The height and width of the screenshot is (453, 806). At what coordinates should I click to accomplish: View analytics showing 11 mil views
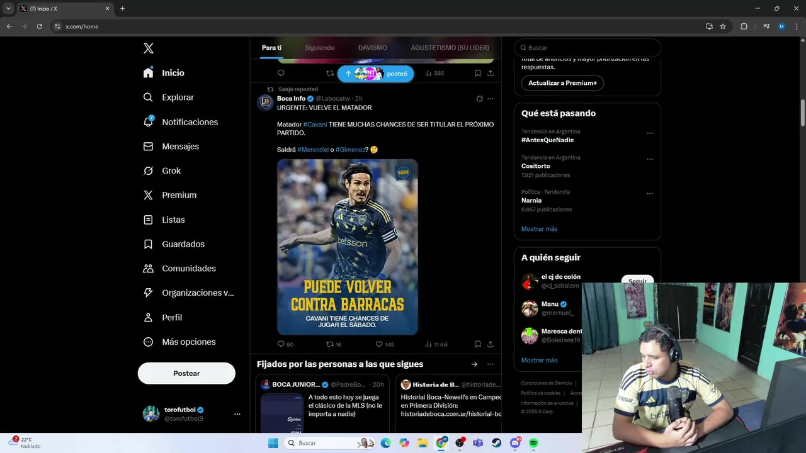pos(436,344)
